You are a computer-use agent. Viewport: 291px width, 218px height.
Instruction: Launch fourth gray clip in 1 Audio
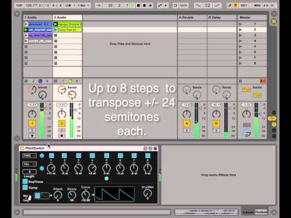[x=26, y=41]
